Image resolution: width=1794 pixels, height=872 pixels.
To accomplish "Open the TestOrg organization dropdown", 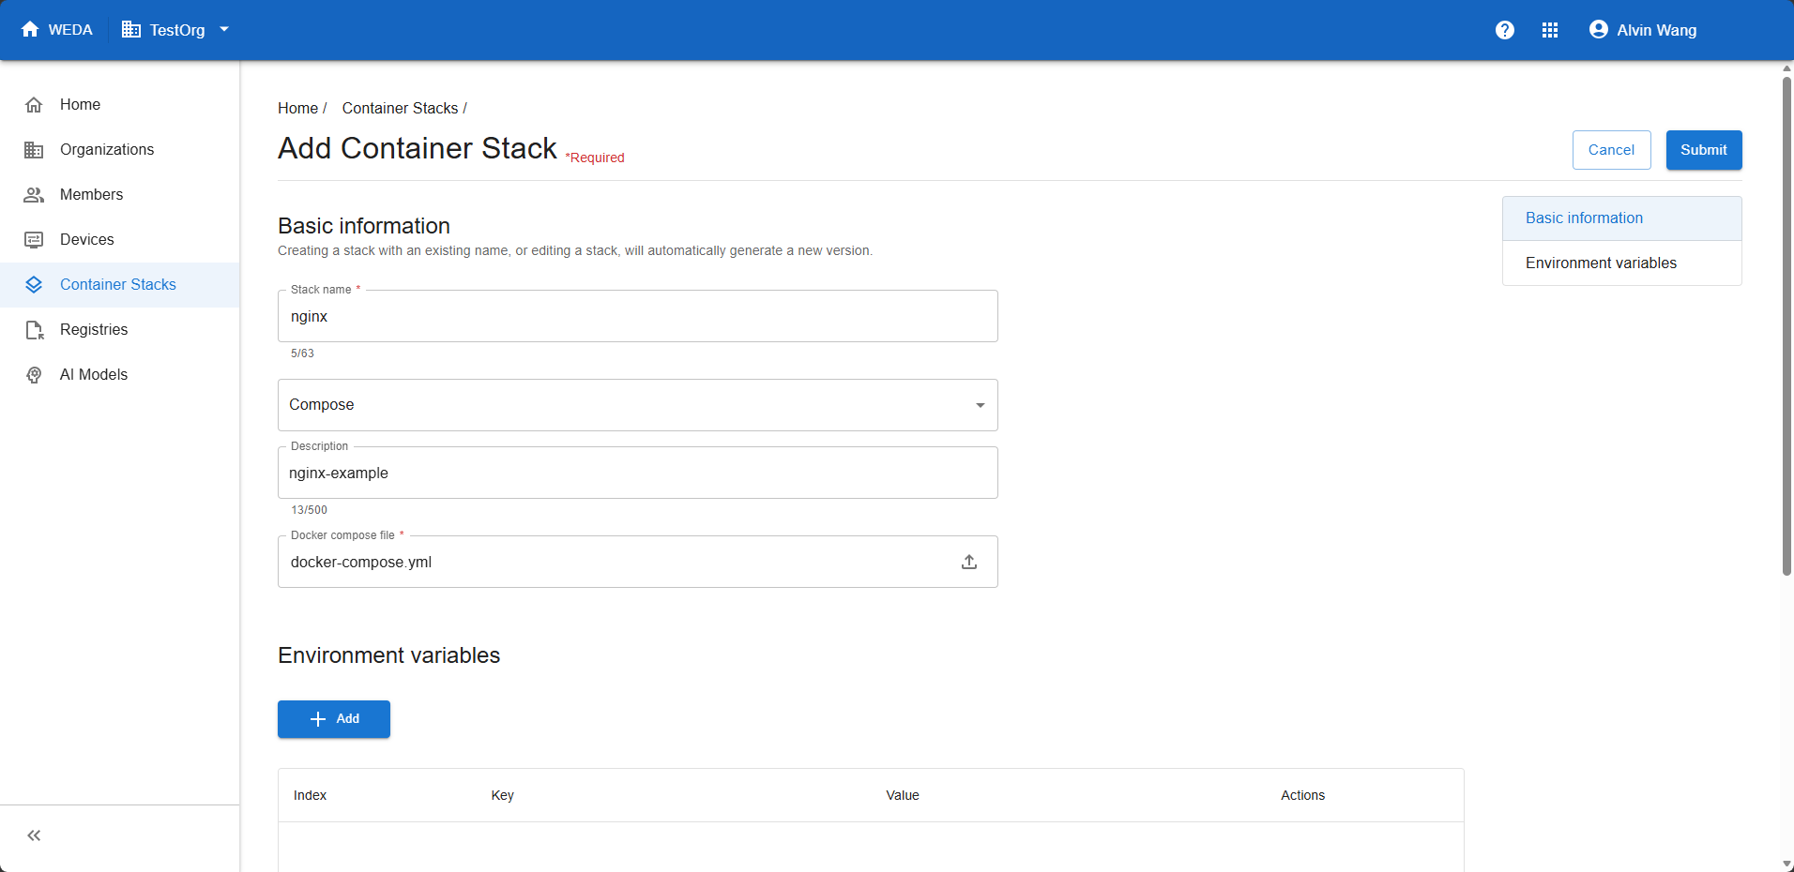I will (175, 30).
